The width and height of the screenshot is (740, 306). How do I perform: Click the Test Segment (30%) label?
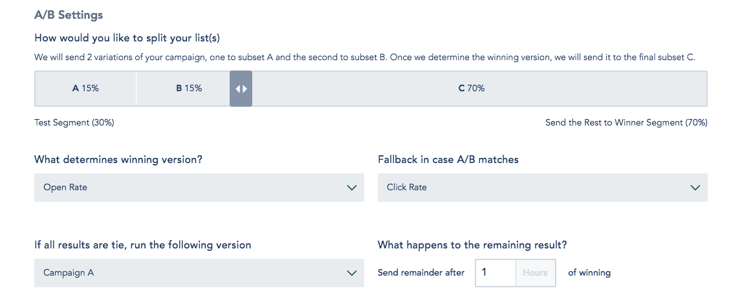pyautogui.click(x=74, y=122)
